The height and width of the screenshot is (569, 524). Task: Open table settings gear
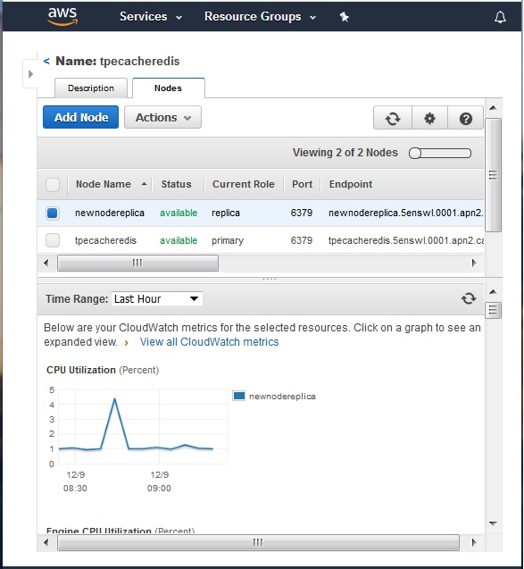(429, 118)
